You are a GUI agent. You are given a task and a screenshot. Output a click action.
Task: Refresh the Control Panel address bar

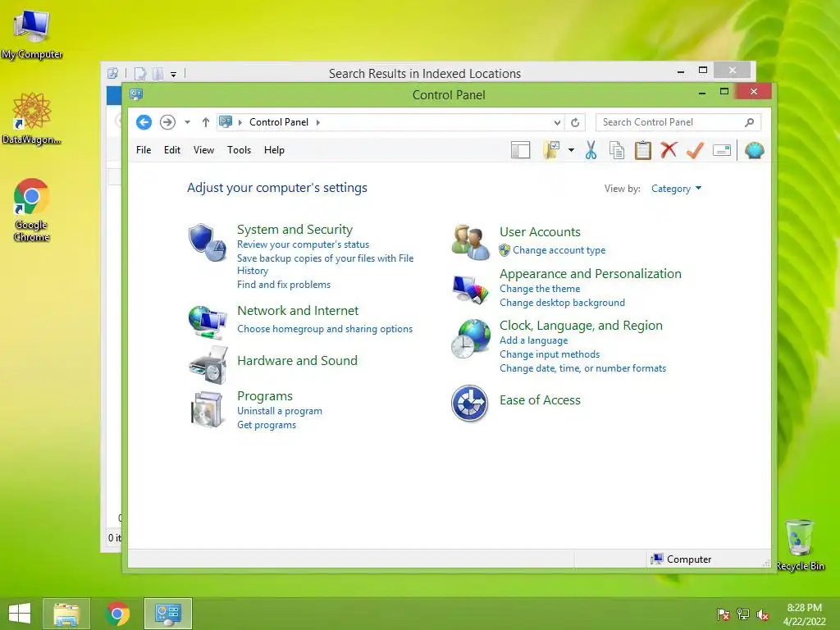pos(575,122)
